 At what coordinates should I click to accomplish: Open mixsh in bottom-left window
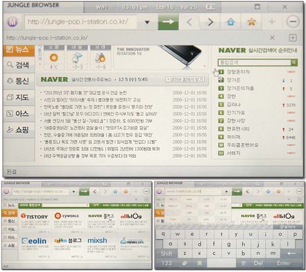coord(97,240)
